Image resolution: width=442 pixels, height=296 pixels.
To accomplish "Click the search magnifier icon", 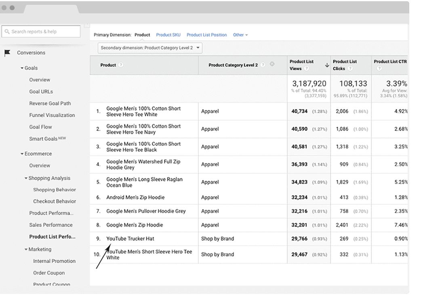I will (x=7, y=32).
